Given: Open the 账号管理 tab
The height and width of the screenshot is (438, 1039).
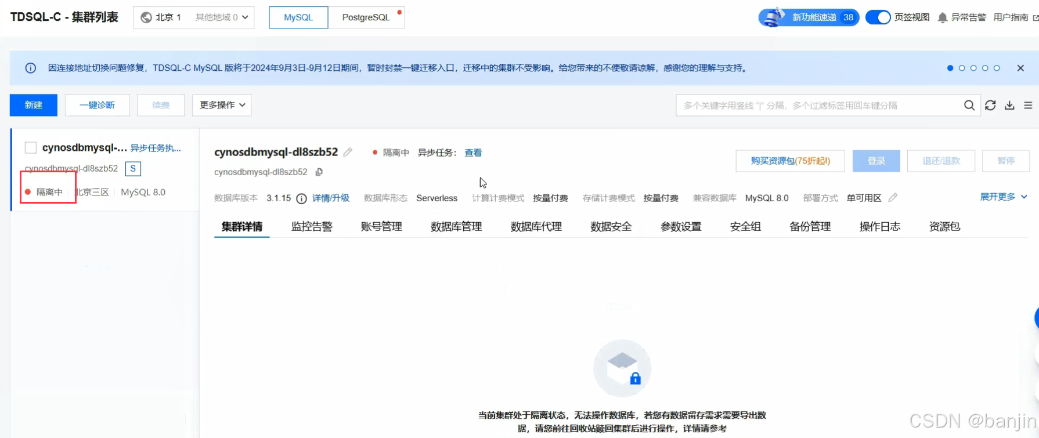Looking at the screenshot, I should 381,227.
